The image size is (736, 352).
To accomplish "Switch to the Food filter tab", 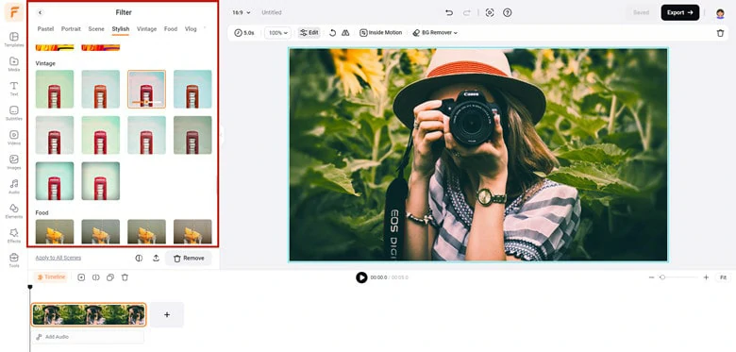I will (x=171, y=29).
